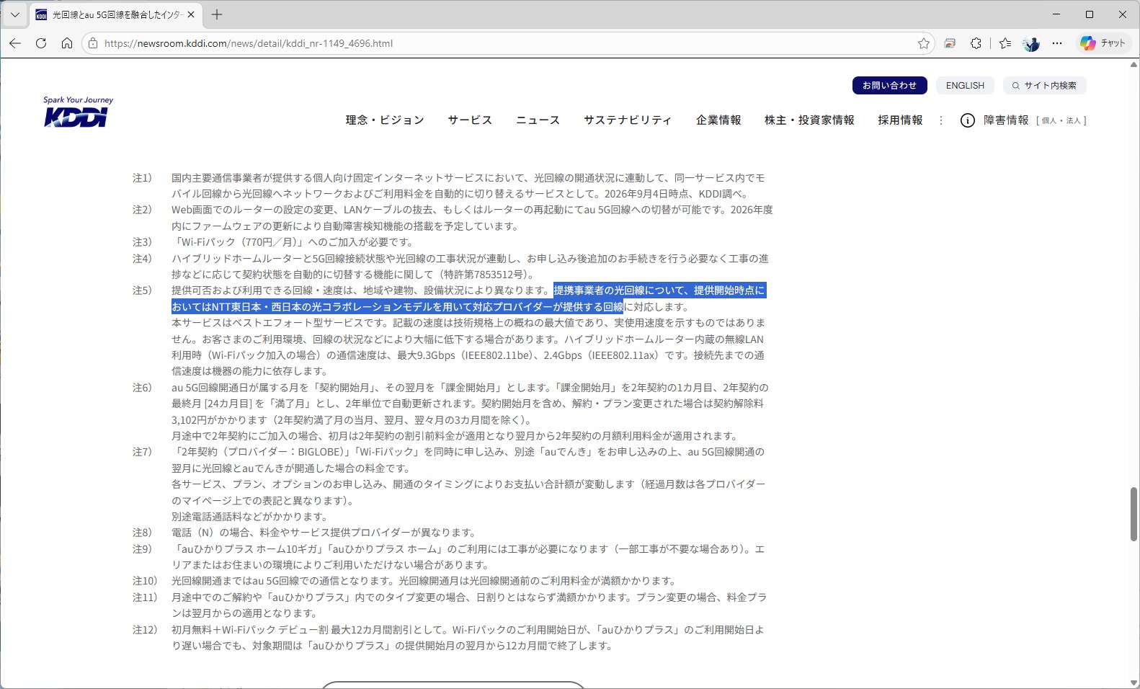The width and height of the screenshot is (1140, 689).
Task: Select the 光回線とau 5G回線 browser tab
Action: pyautogui.click(x=115, y=14)
